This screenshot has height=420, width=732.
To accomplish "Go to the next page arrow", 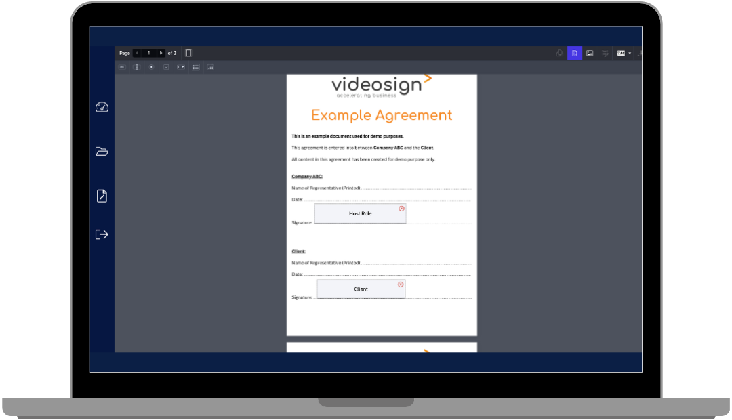I will 161,53.
